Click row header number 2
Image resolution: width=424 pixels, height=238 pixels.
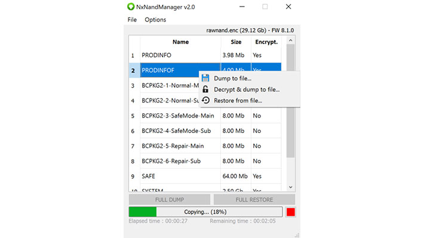click(x=134, y=70)
